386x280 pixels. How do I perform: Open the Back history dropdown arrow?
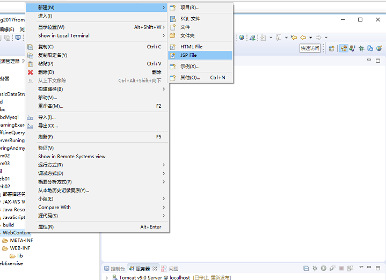(x=311, y=38)
